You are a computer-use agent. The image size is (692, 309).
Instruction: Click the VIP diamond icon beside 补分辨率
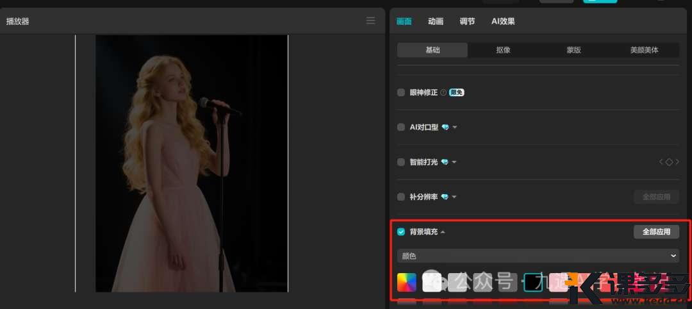[x=445, y=197]
